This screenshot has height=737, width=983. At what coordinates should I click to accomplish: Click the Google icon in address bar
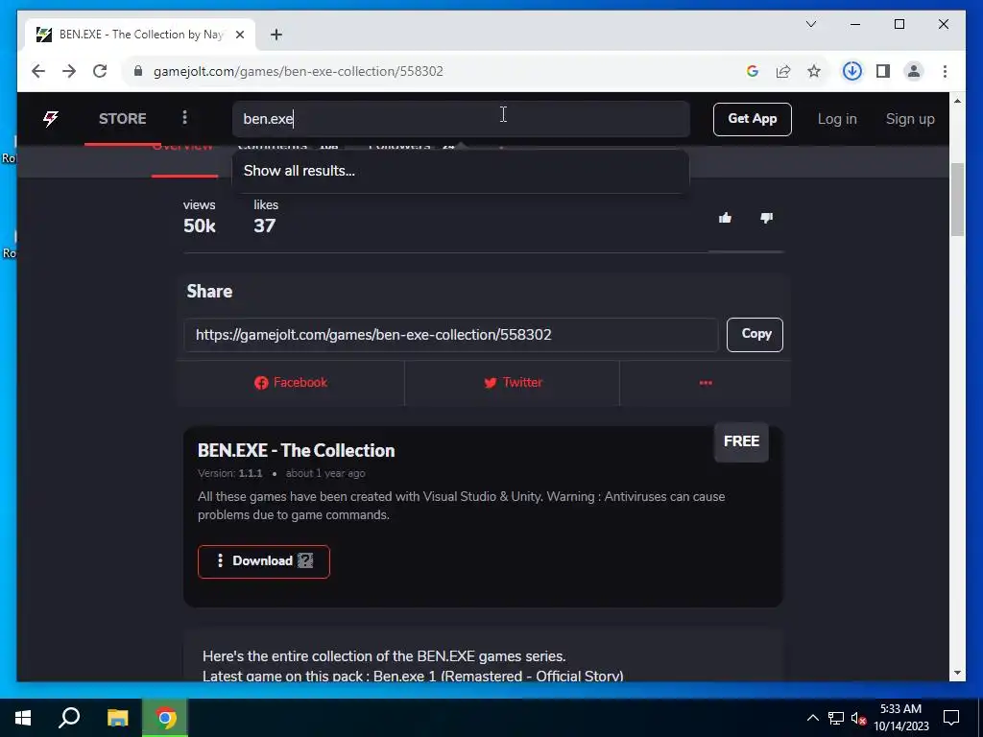click(x=753, y=71)
